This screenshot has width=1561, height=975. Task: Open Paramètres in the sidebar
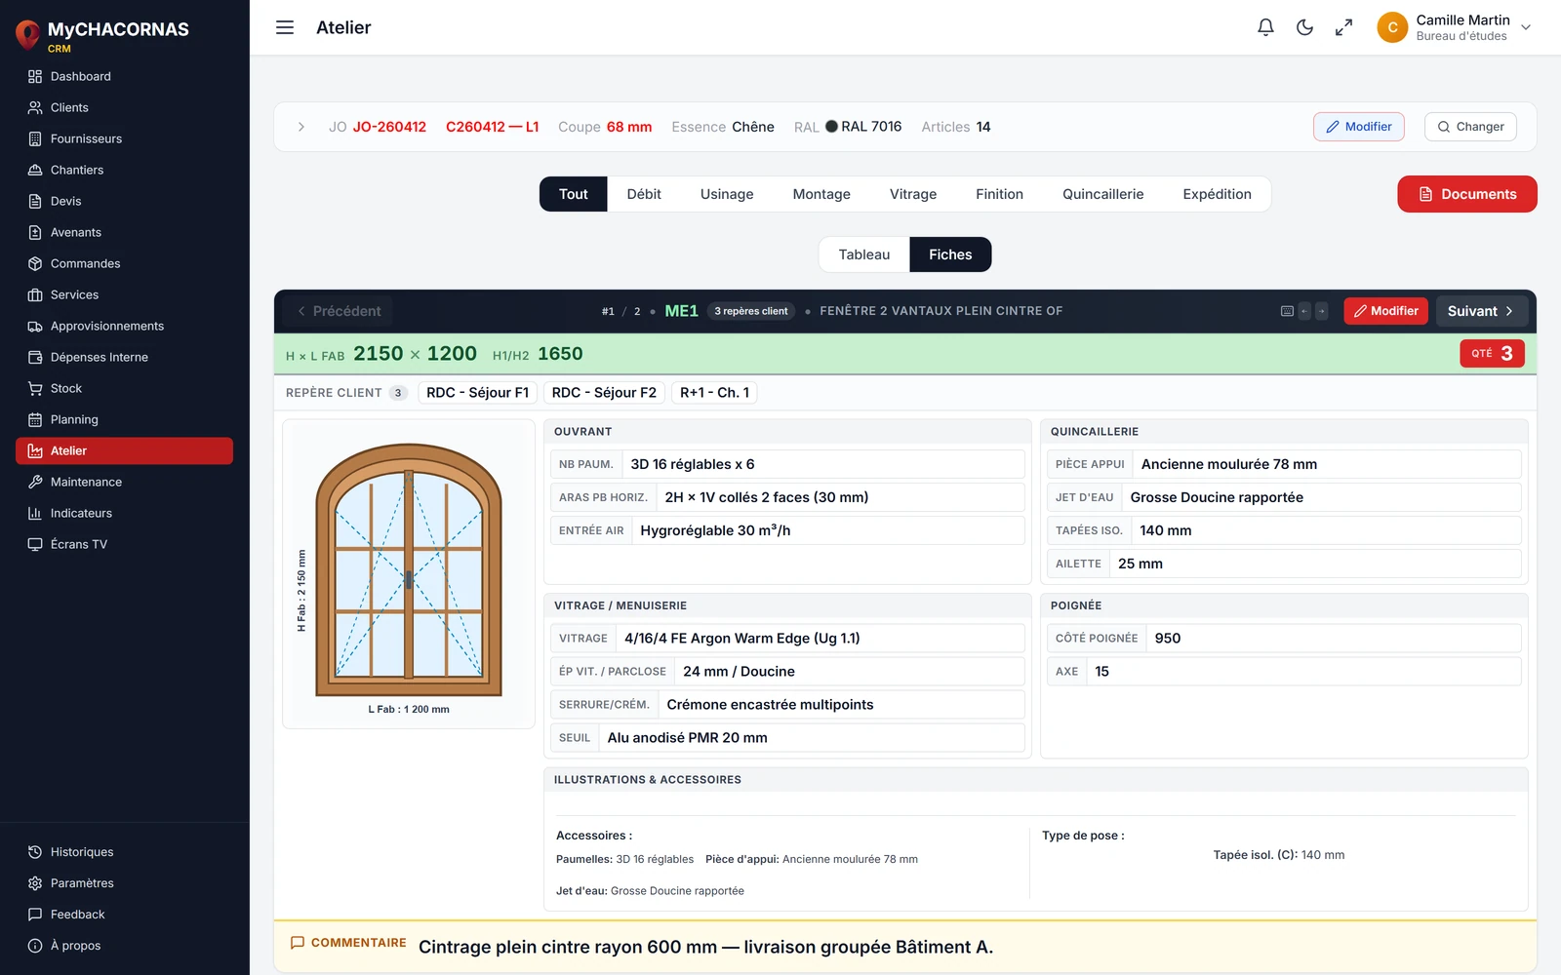pyautogui.click(x=124, y=883)
